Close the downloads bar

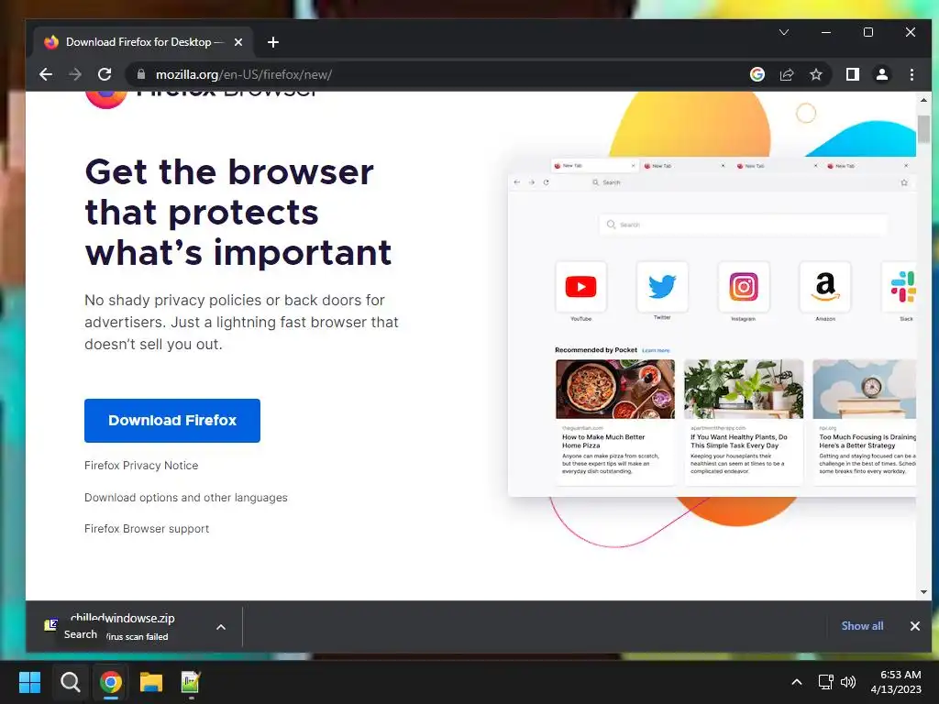point(915,626)
